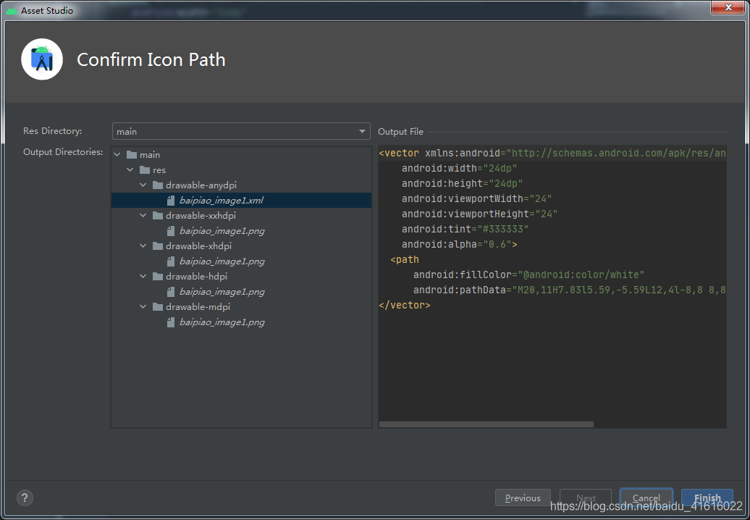The height and width of the screenshot is (520, 750).
Task: Click the res folder icon
Action: point(145,169)
